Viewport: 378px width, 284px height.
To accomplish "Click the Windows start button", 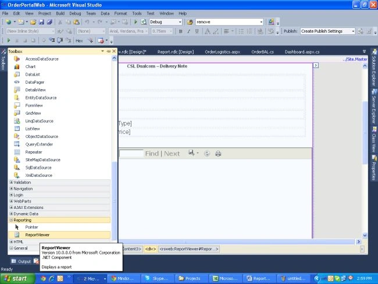I will pyautogui.click(x=17, y=279).
